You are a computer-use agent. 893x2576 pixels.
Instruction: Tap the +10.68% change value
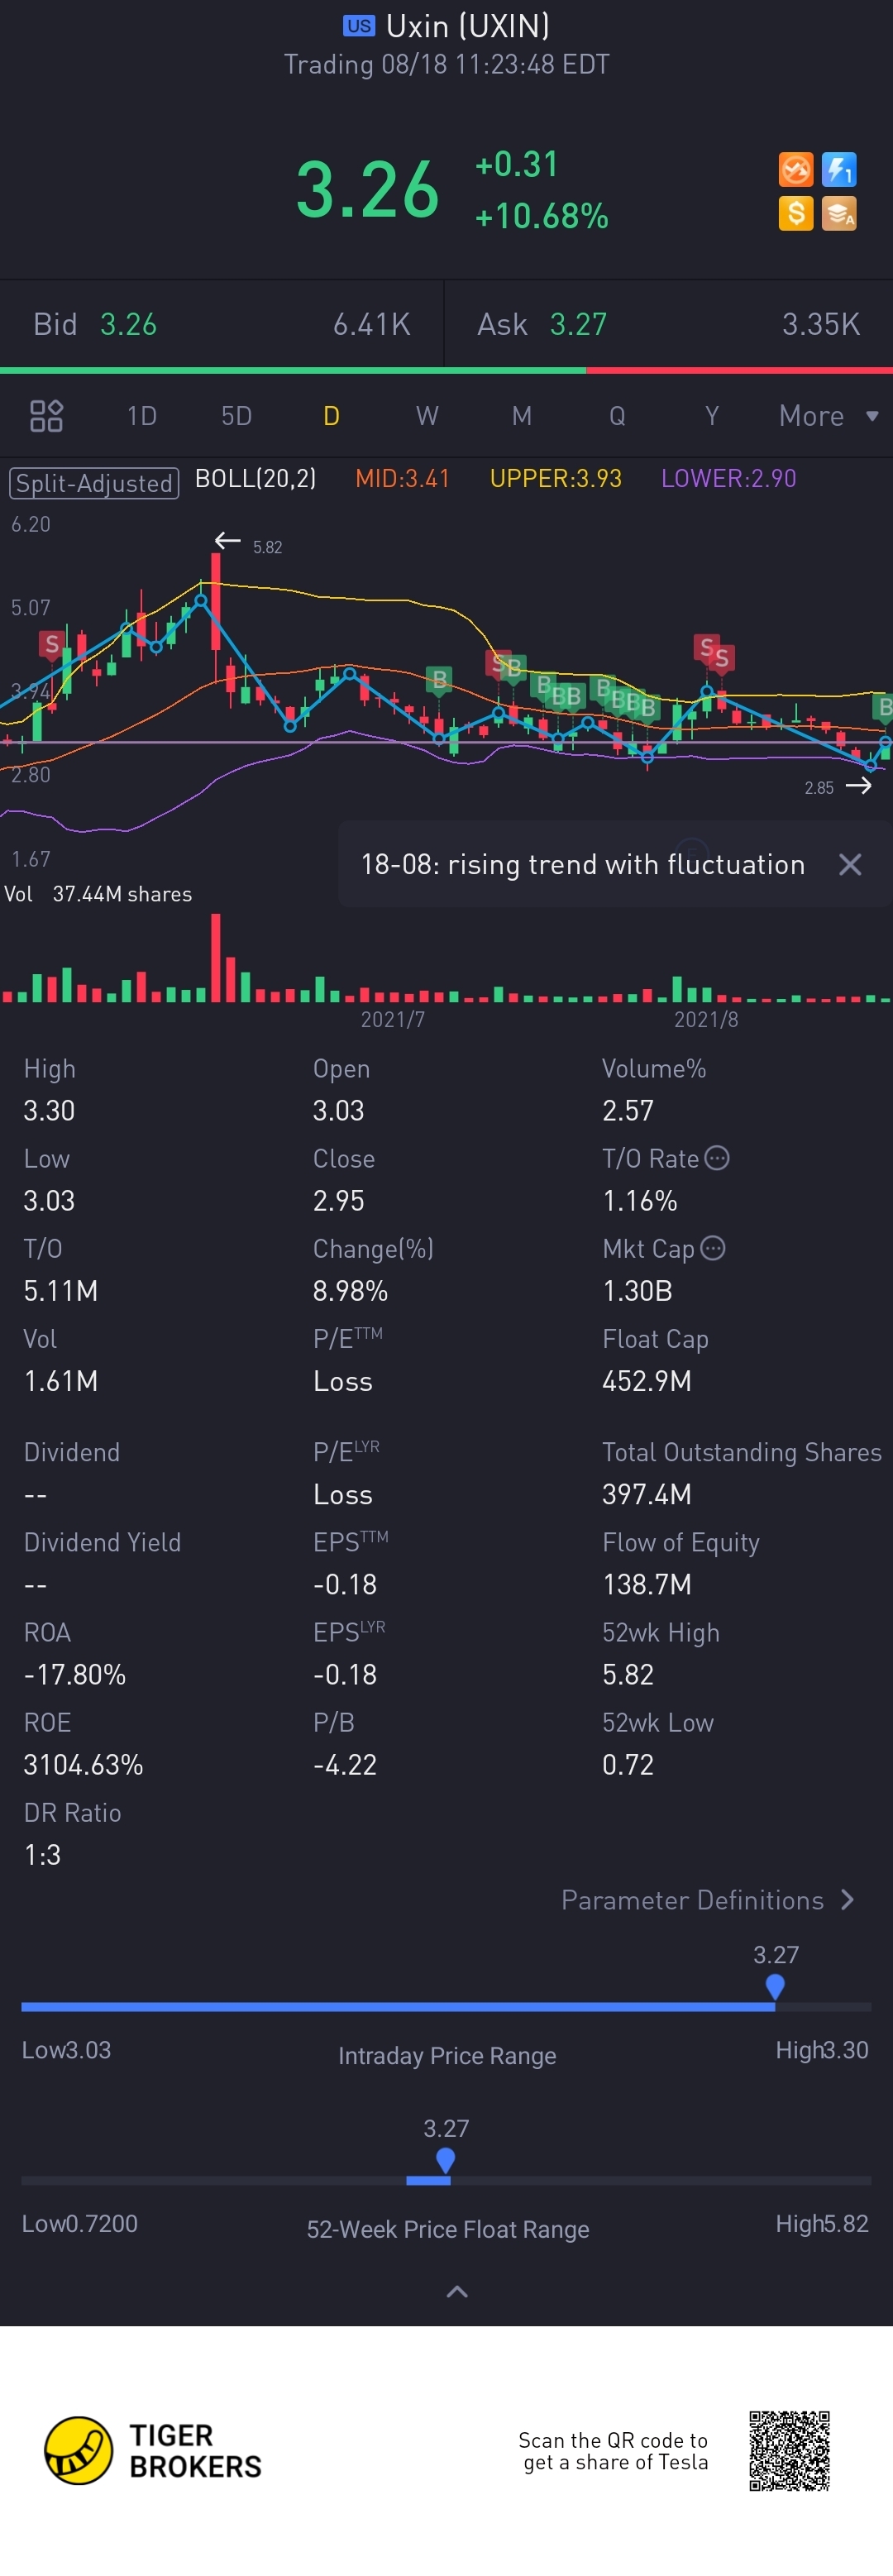542,216
